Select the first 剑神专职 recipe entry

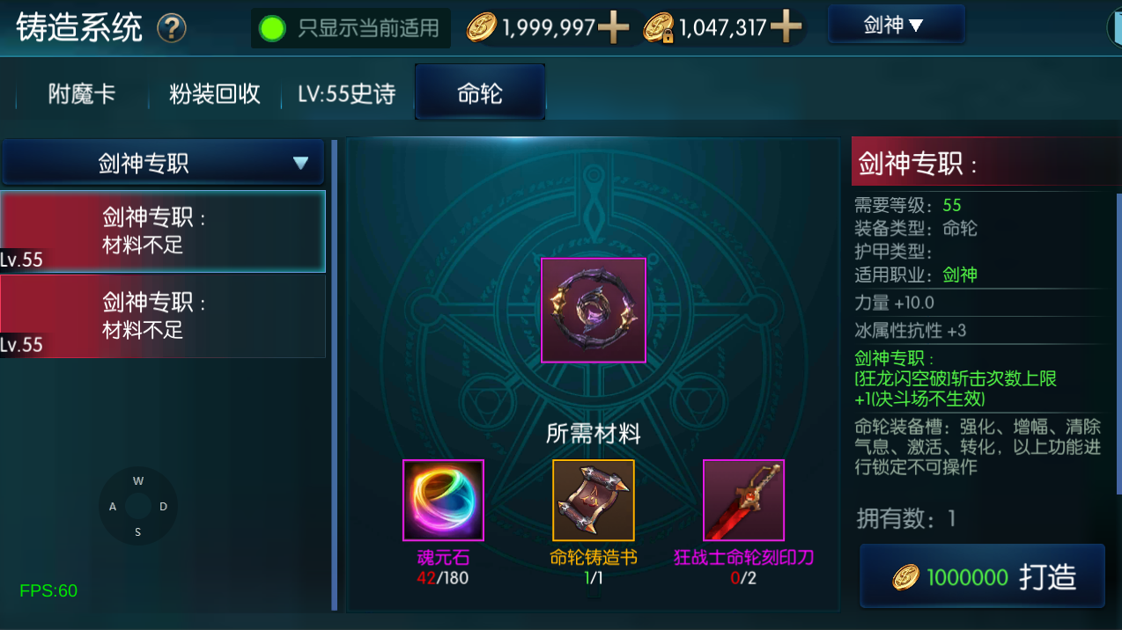click(x=163, y=231)
